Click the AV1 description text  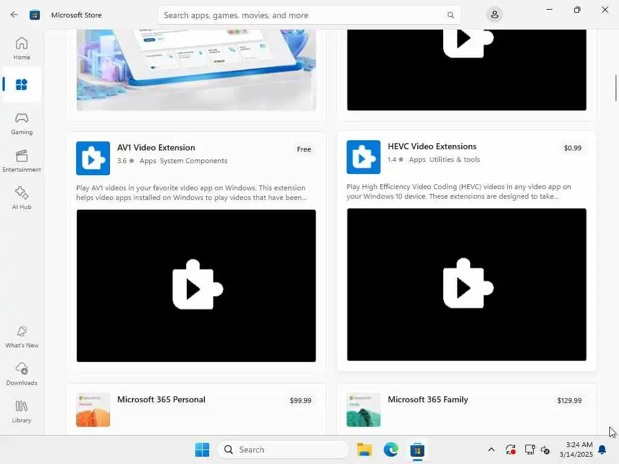pyautogui.click(x=192, y=193)
